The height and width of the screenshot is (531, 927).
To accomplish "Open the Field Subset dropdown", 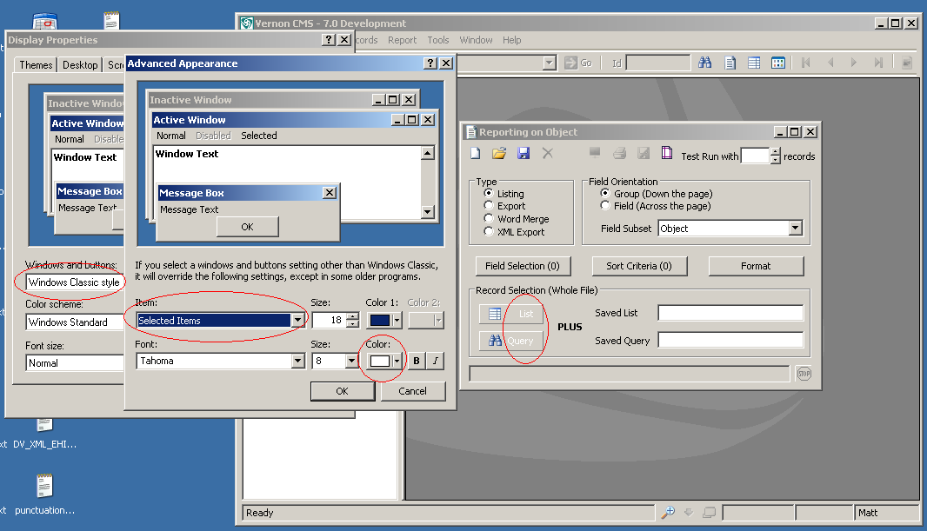I will (795, 228).
